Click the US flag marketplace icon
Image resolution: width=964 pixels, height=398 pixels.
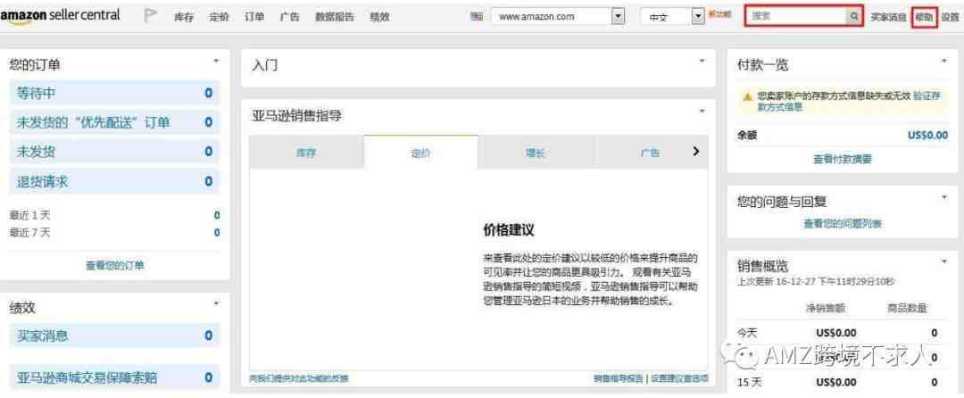coord(477,17)
